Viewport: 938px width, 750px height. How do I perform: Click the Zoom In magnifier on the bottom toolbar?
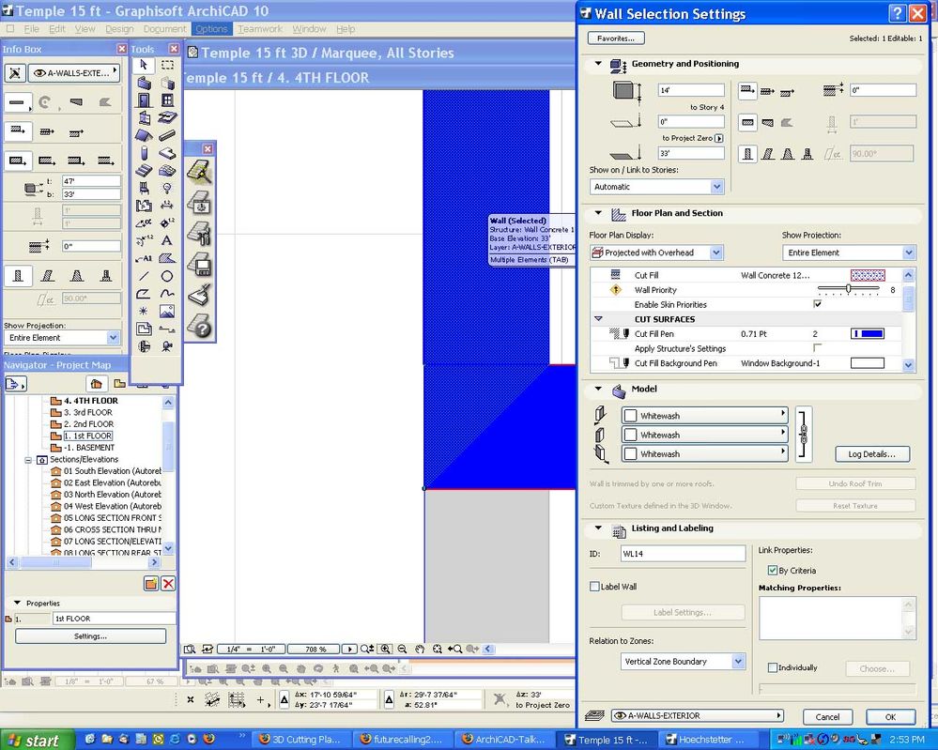[386, 649]
